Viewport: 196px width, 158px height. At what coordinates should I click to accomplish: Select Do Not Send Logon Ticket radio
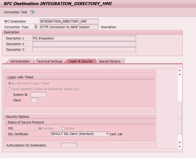(x=9, y=83)
